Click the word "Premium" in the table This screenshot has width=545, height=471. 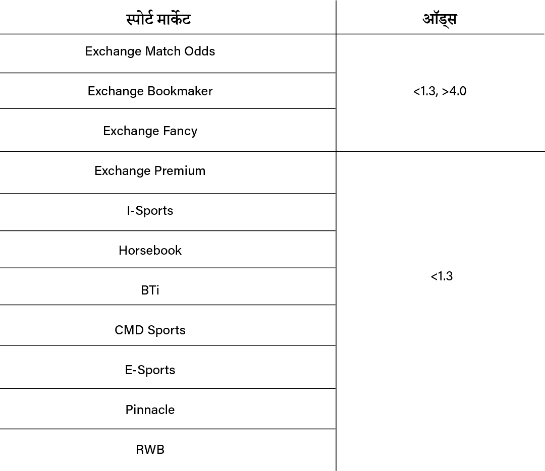tap(180, 171)
